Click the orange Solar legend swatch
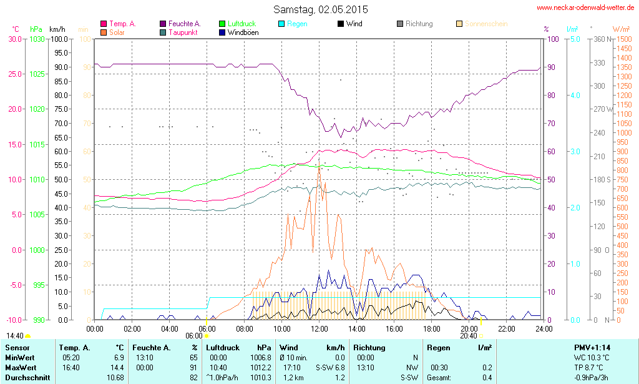Viewport: 639px width, 384px height. pyautogui.click(x=104, y=32)
